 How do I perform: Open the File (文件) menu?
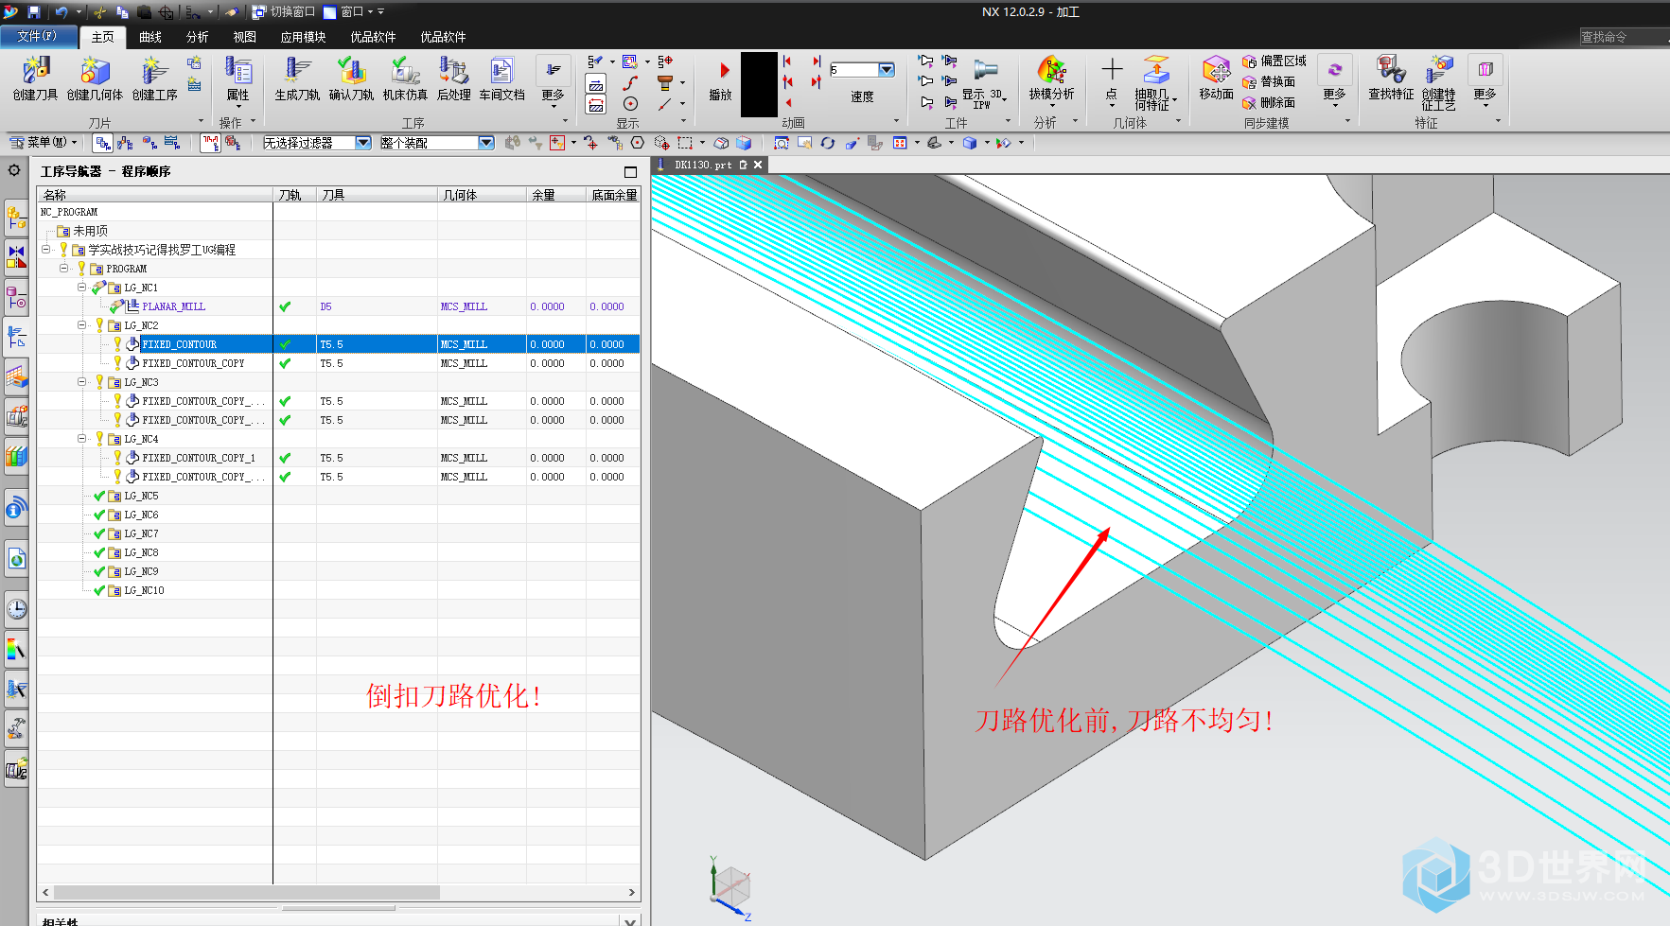coord(38,36)
